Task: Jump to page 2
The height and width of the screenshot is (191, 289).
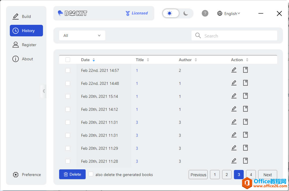Action: point(227,175)
